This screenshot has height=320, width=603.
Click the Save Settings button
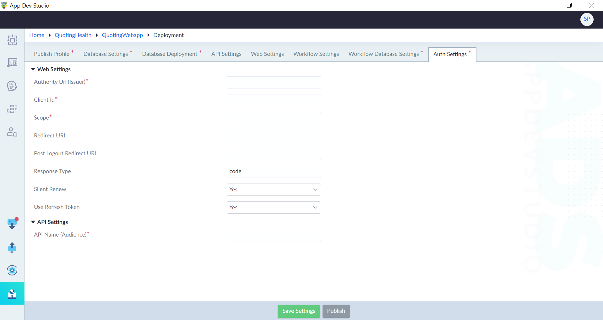299,311
